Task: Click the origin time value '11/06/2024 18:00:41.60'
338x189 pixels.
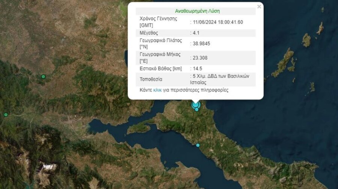Action: (218, 22)
